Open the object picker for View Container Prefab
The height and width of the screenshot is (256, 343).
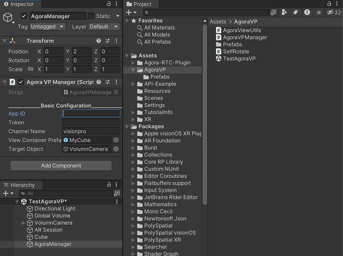coord(117,140)
